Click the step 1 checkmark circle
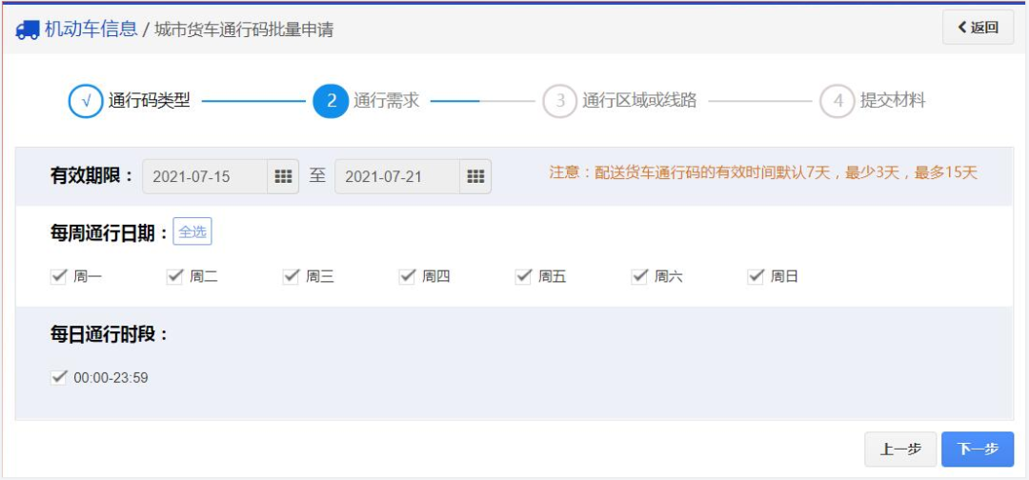Image resolution: width=1029 pixels, height=480 pixels. click(x=86, y=101)
